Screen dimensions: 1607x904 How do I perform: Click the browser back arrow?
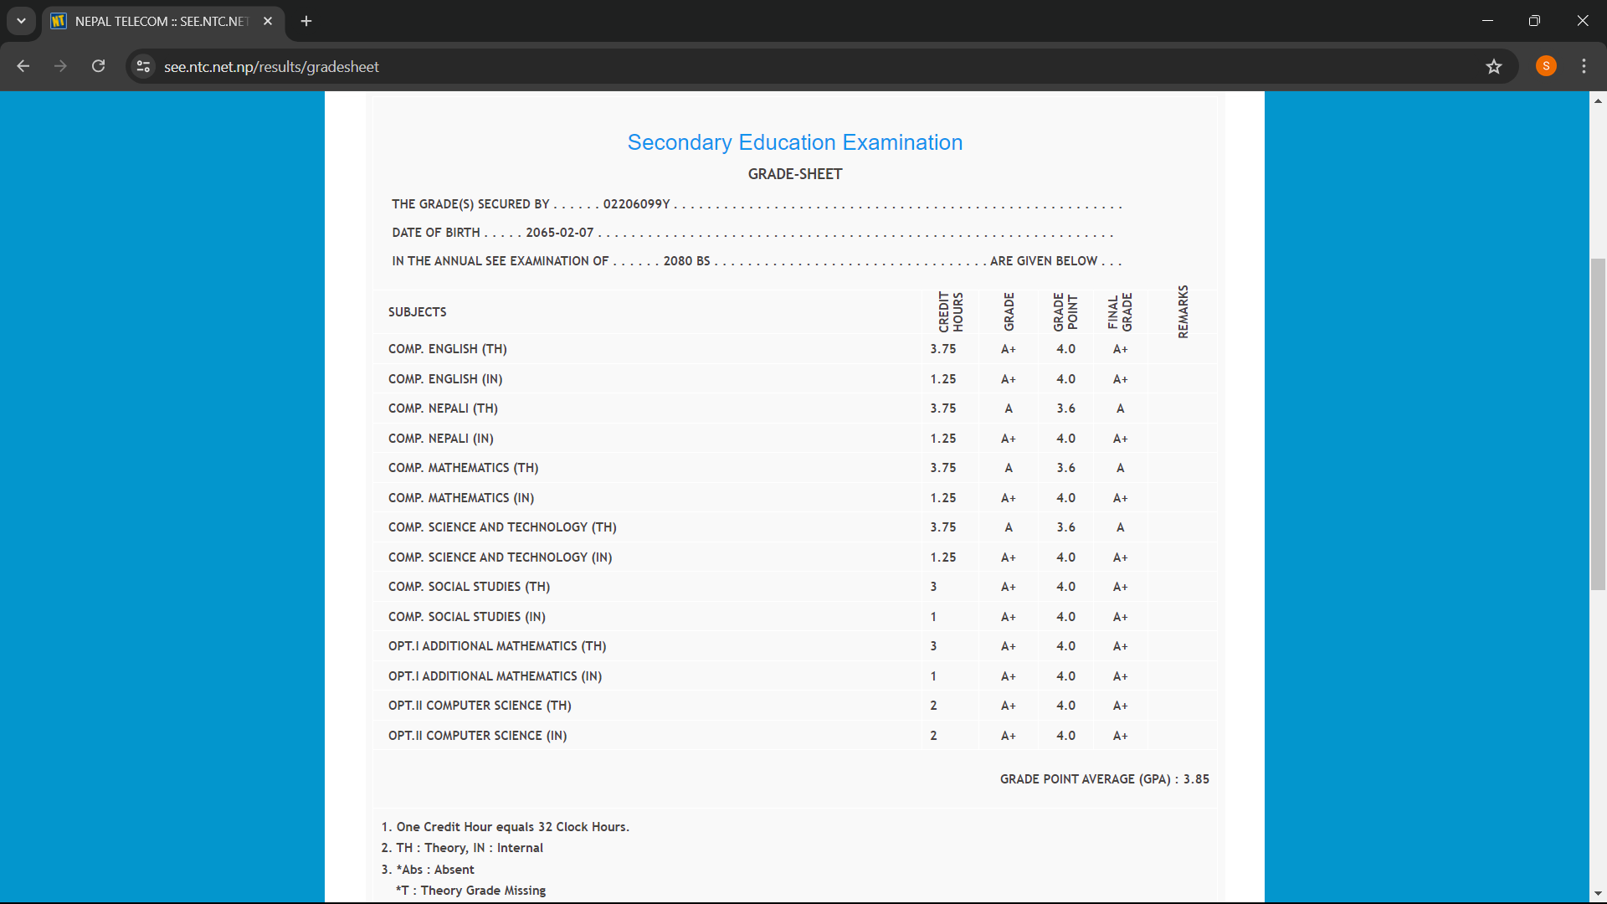coord(23,66)
